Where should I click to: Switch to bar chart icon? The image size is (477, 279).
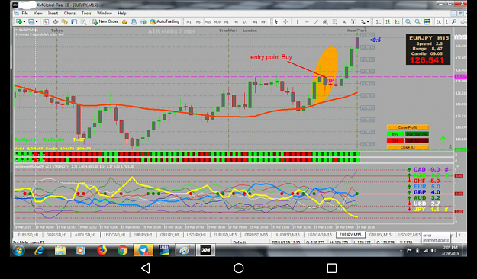378,21
